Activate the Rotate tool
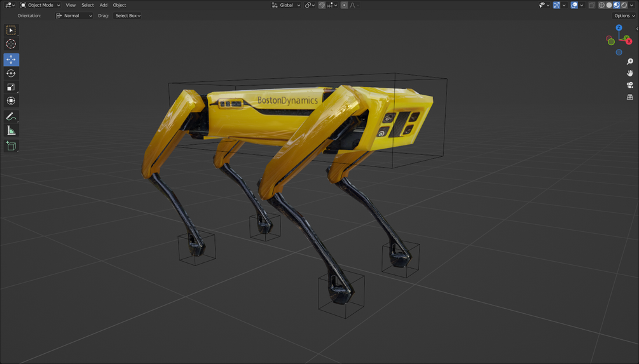639x364 pixels. [11, 73]
